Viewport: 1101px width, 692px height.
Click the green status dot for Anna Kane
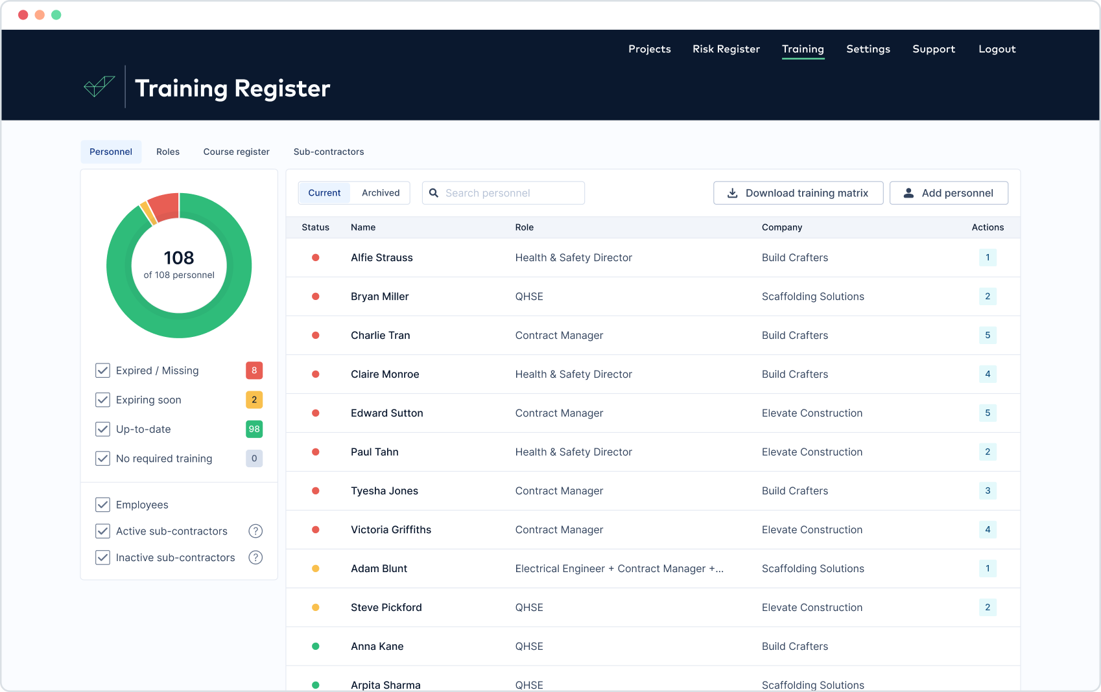(316, 646)
